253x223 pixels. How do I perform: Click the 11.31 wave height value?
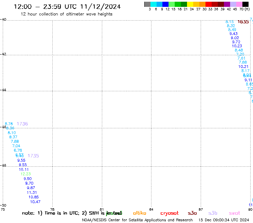(x=32, y=192)
